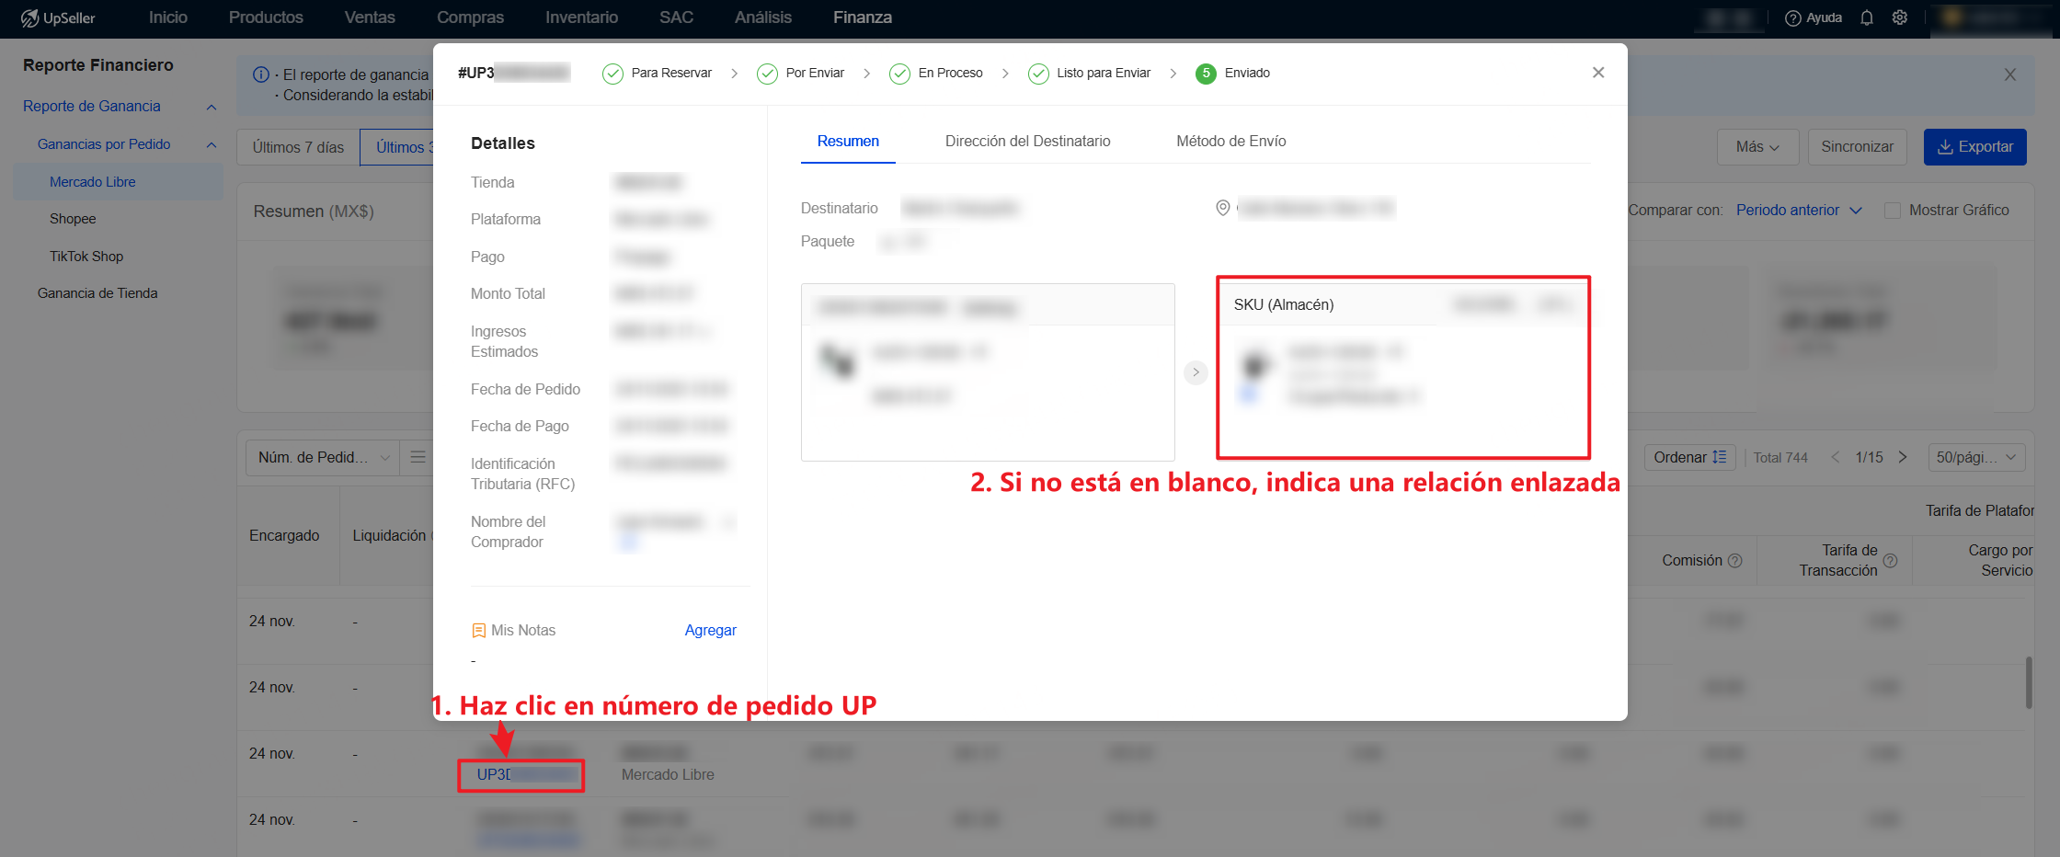2060x857 pixels.
Task: Click the Sincronizar button
Action: (x=1857, y=146)
